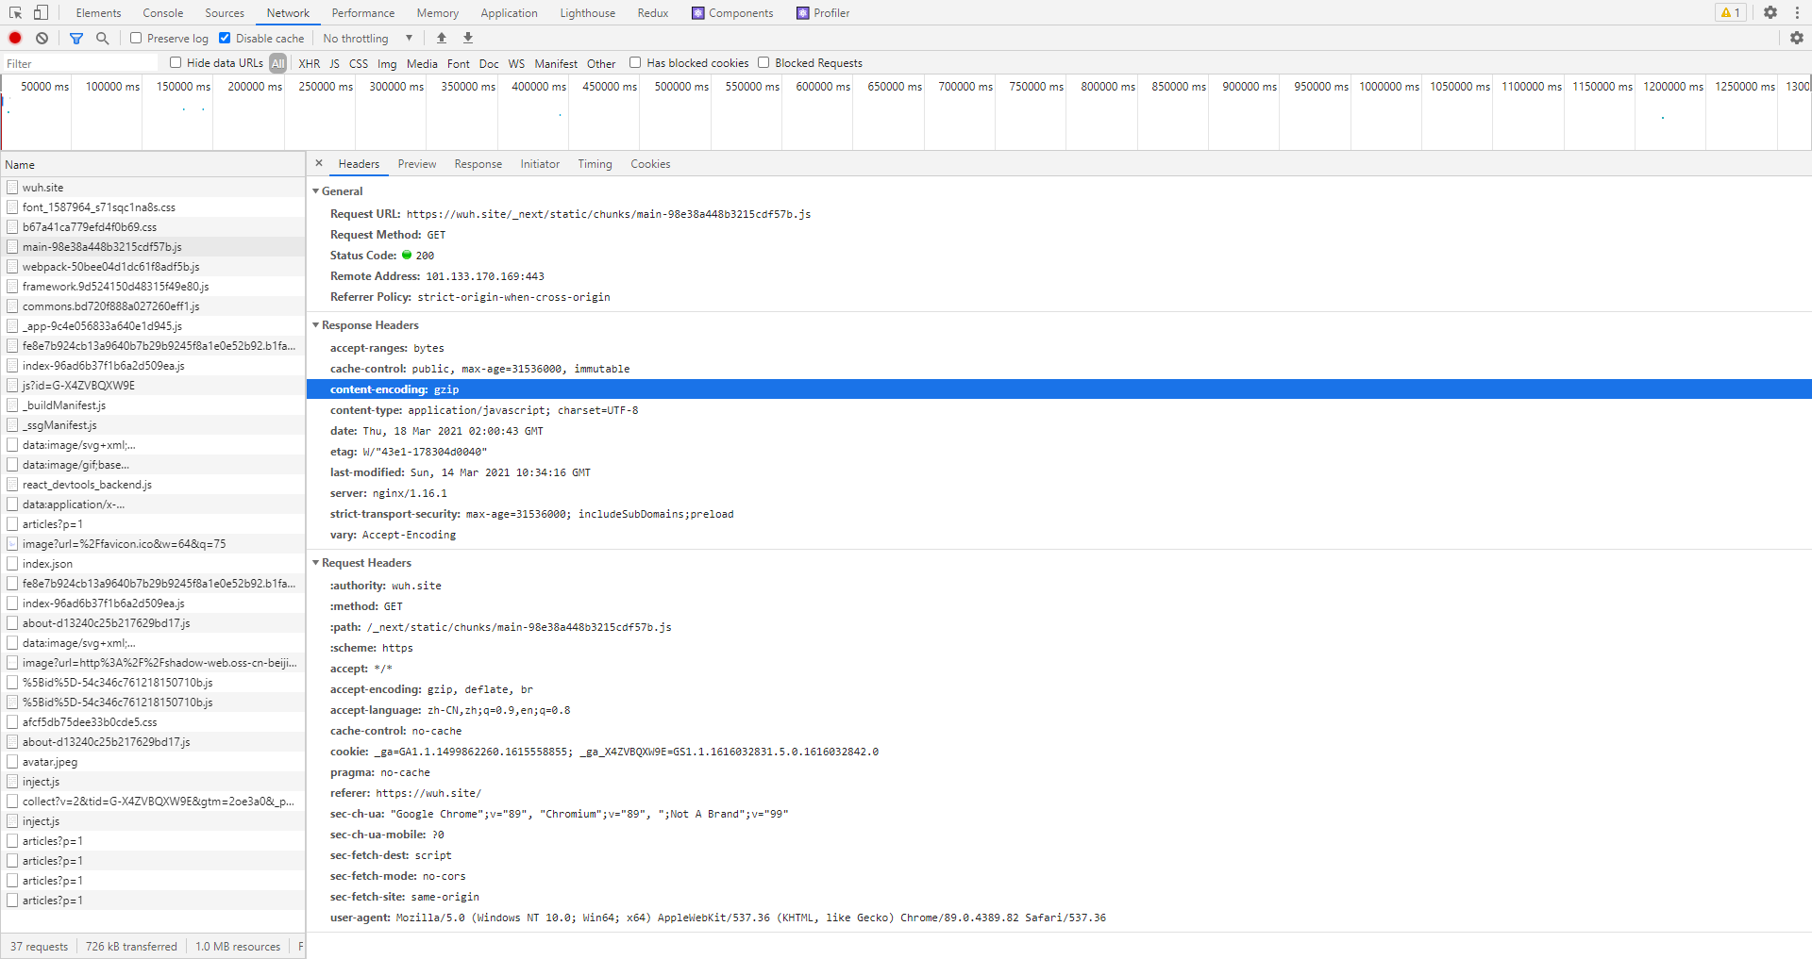Toggle the filter funnel icon

(76, 38)
